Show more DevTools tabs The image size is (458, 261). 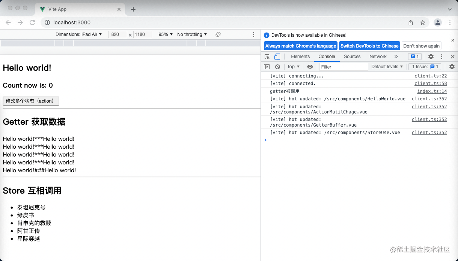tap(396, 57)
